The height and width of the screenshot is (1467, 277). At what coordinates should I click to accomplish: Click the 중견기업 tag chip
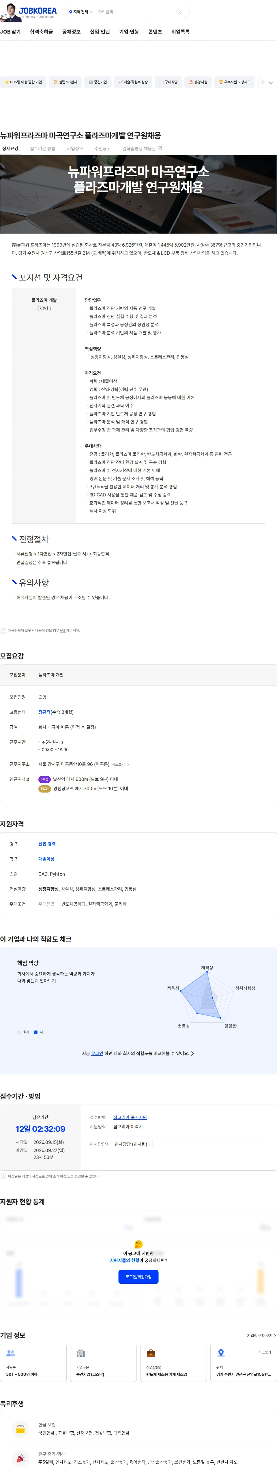[98, 82]
